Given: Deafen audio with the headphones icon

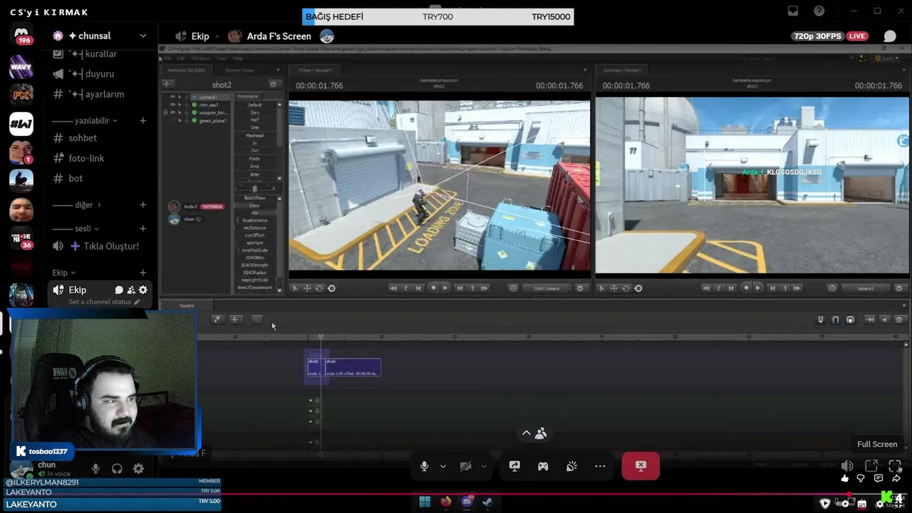Looking at the screenshot, I should [117, 469].
